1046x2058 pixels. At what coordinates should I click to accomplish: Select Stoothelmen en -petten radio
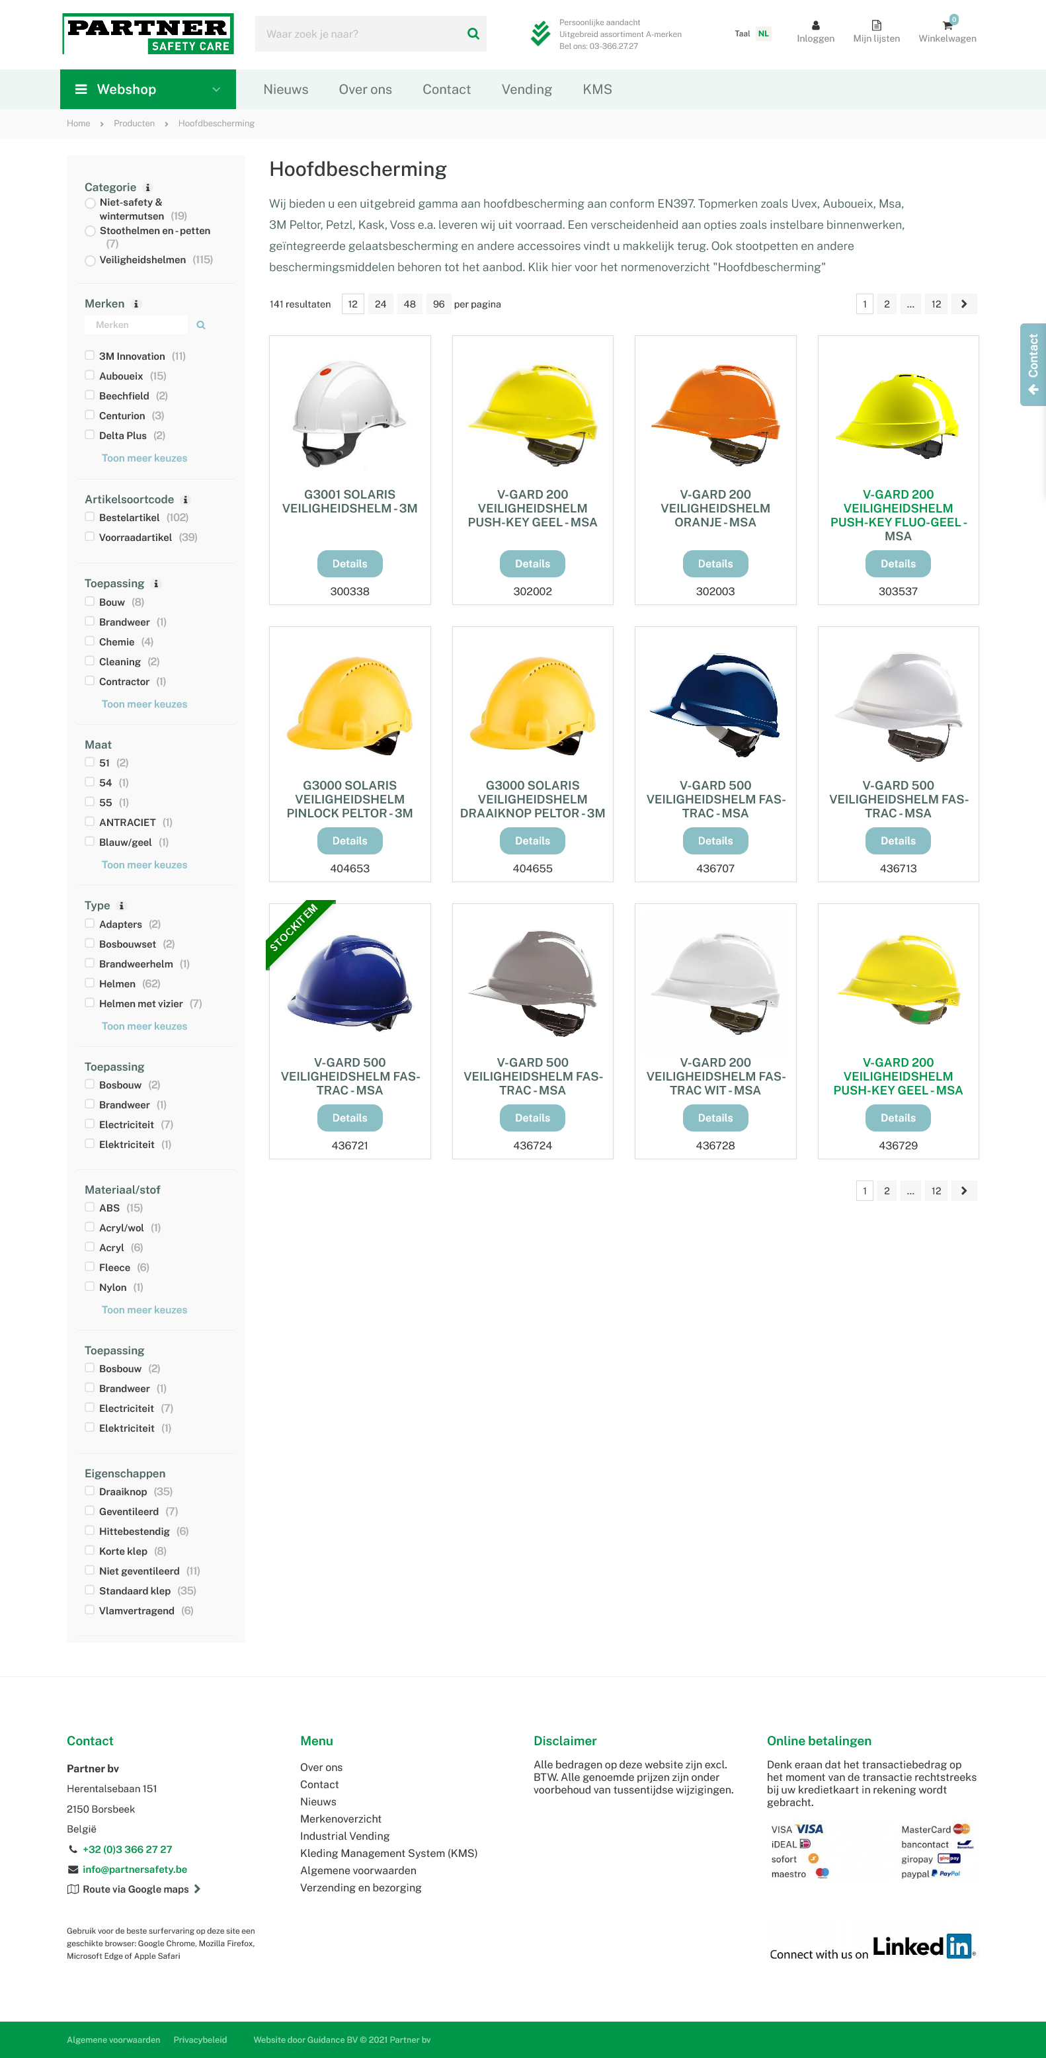(90, 231)
